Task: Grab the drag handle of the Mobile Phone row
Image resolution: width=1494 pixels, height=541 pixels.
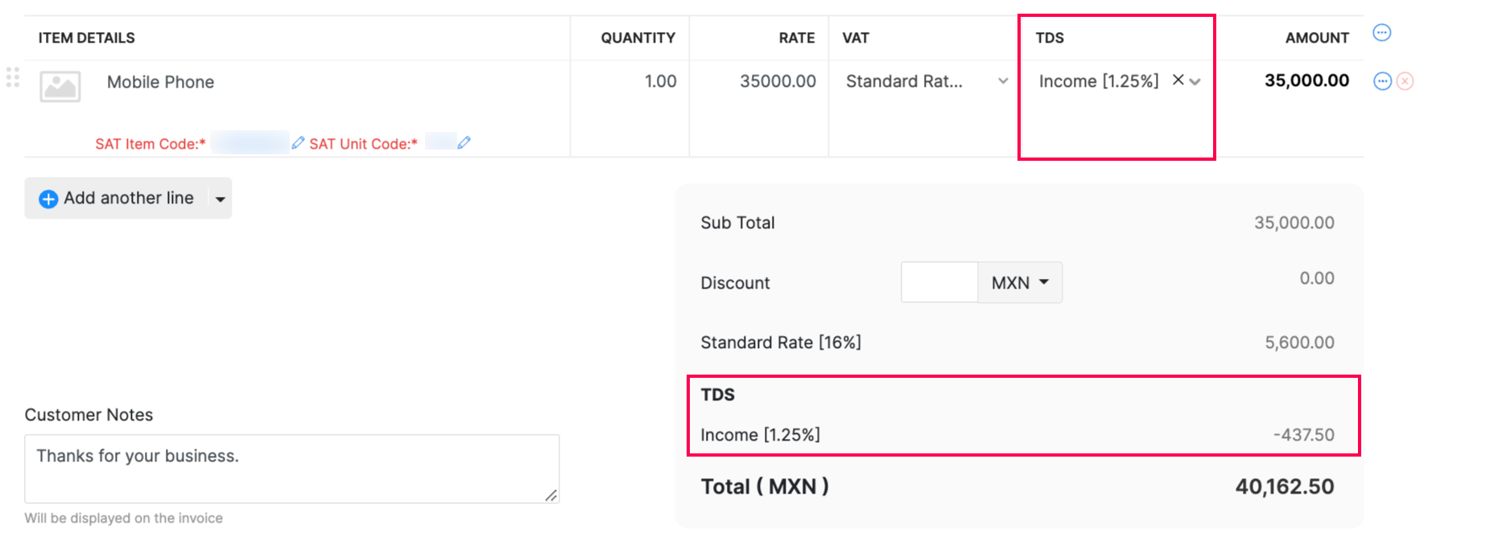Action: click(x=12, y=77)
